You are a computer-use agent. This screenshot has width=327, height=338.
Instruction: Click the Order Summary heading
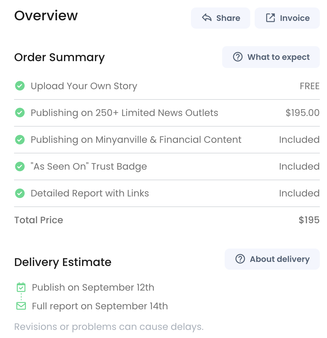click(x=59, y=58)
